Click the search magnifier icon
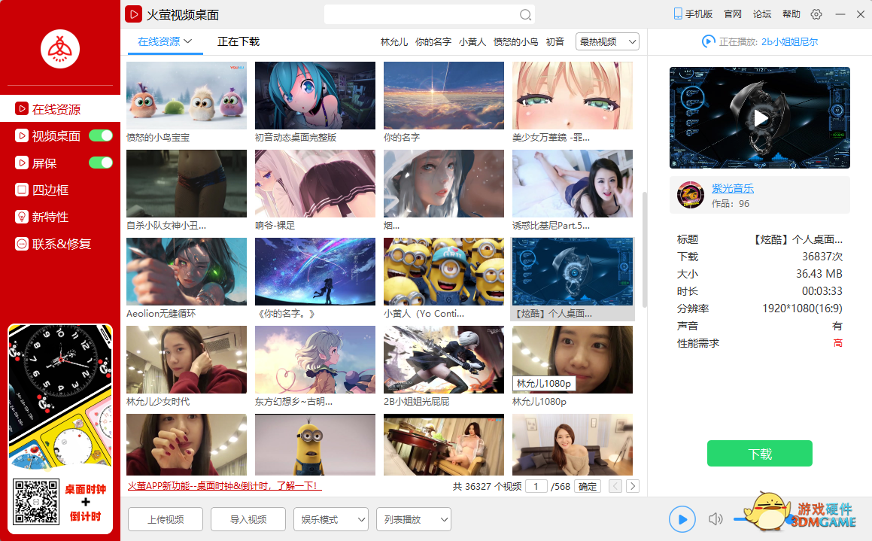The width and height of the screenshot is (872, 541). point(525,15)
